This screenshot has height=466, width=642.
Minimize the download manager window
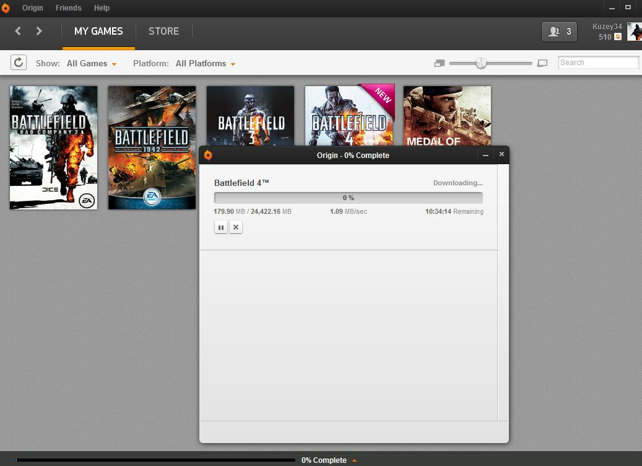[485, 155]
